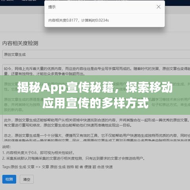Click the 提示 dialog title
This screenshot has width=190, height=190.
click(52, 7)
